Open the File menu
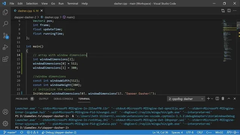This screenshot has width=240, height=135. [x=12, y=3]
